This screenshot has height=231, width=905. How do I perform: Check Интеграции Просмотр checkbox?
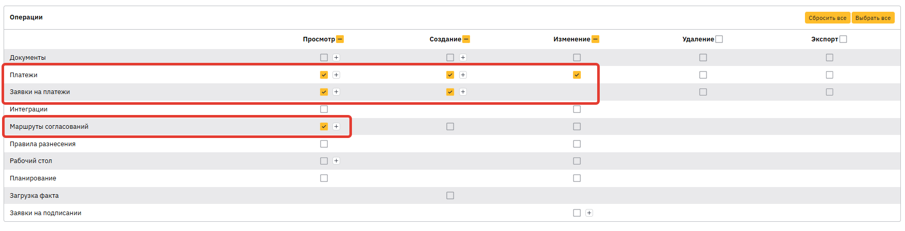(324, 109)
